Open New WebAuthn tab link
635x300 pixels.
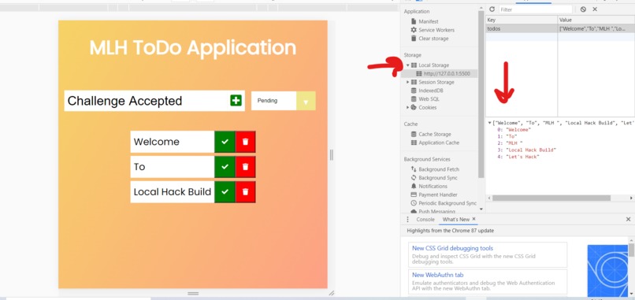(438, 275)
